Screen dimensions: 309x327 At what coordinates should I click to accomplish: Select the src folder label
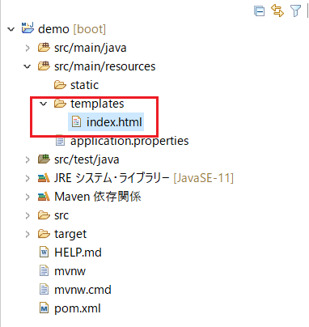tap(61, 215)
